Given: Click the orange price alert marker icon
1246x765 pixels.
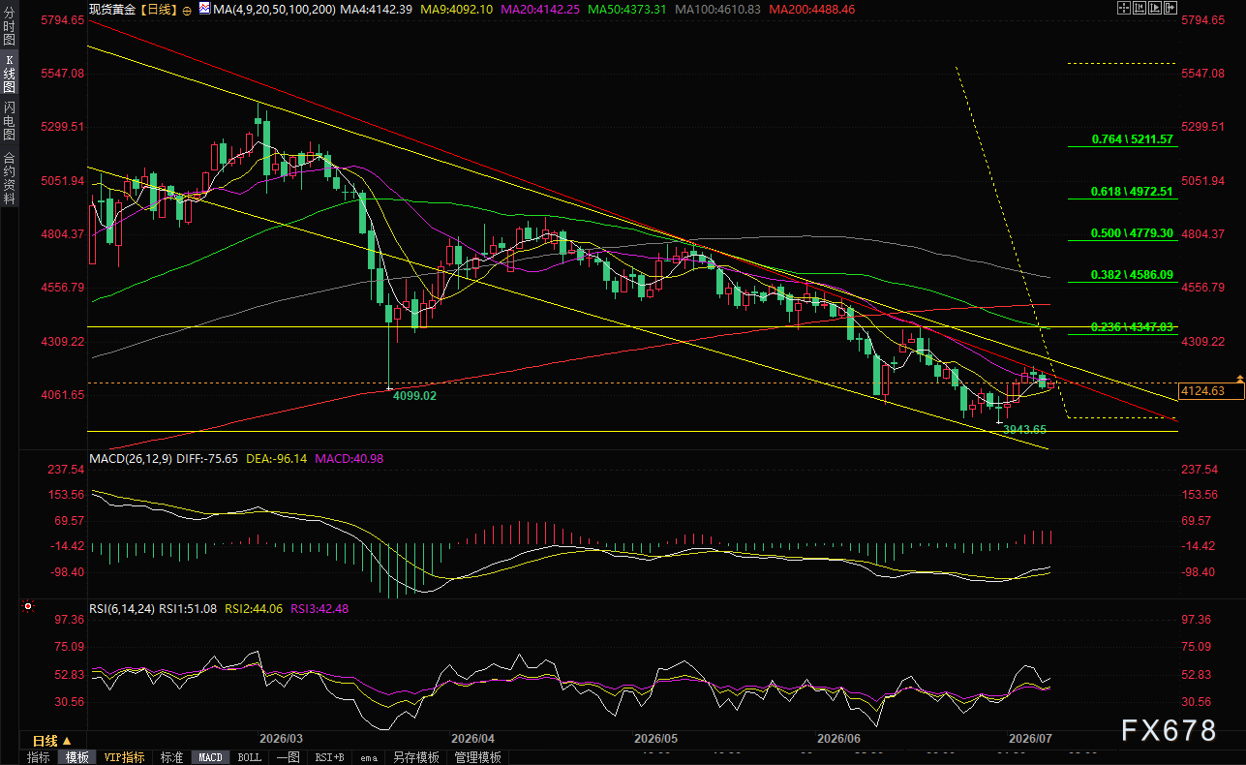Looking at the screenshot, I should click(1239, 378).
